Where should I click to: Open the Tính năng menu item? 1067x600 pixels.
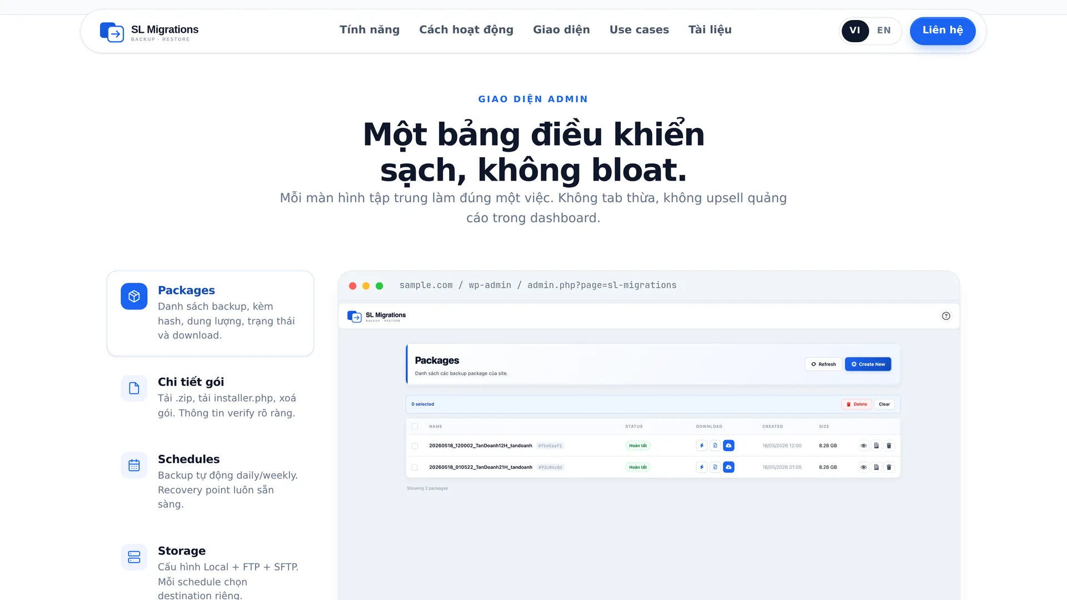(x=370, y=30)
